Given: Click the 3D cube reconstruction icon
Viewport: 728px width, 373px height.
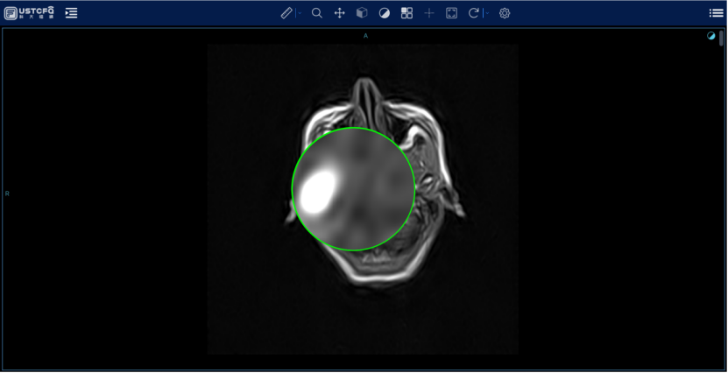Looking at the screenshot, I should click(x=362, y=13).
